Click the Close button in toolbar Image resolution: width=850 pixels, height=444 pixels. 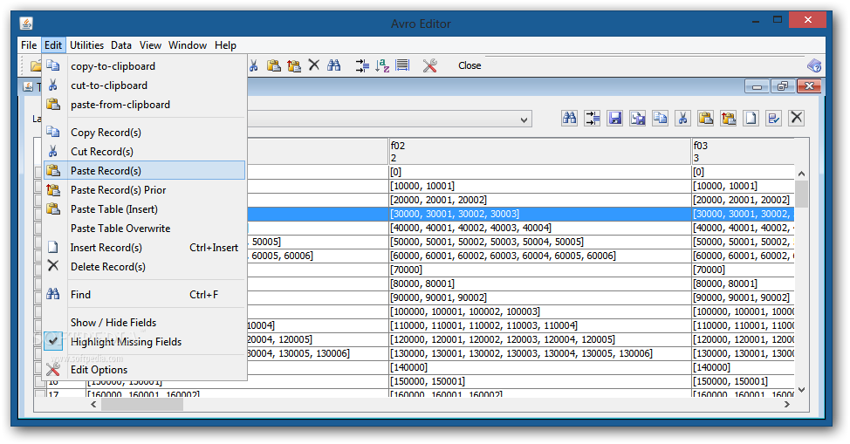[470, 65]
